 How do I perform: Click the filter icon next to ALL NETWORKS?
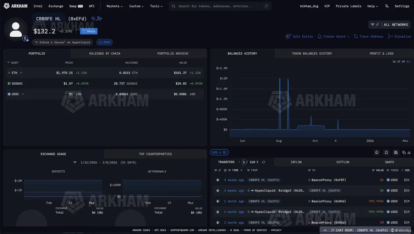tap(372, 25)
